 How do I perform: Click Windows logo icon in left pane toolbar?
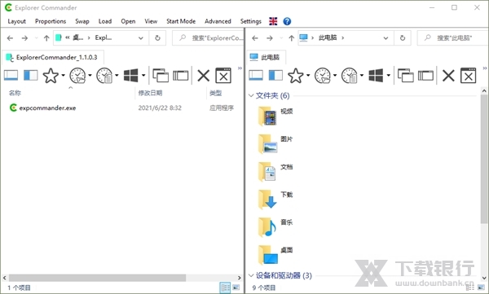[x=130, y=76]
